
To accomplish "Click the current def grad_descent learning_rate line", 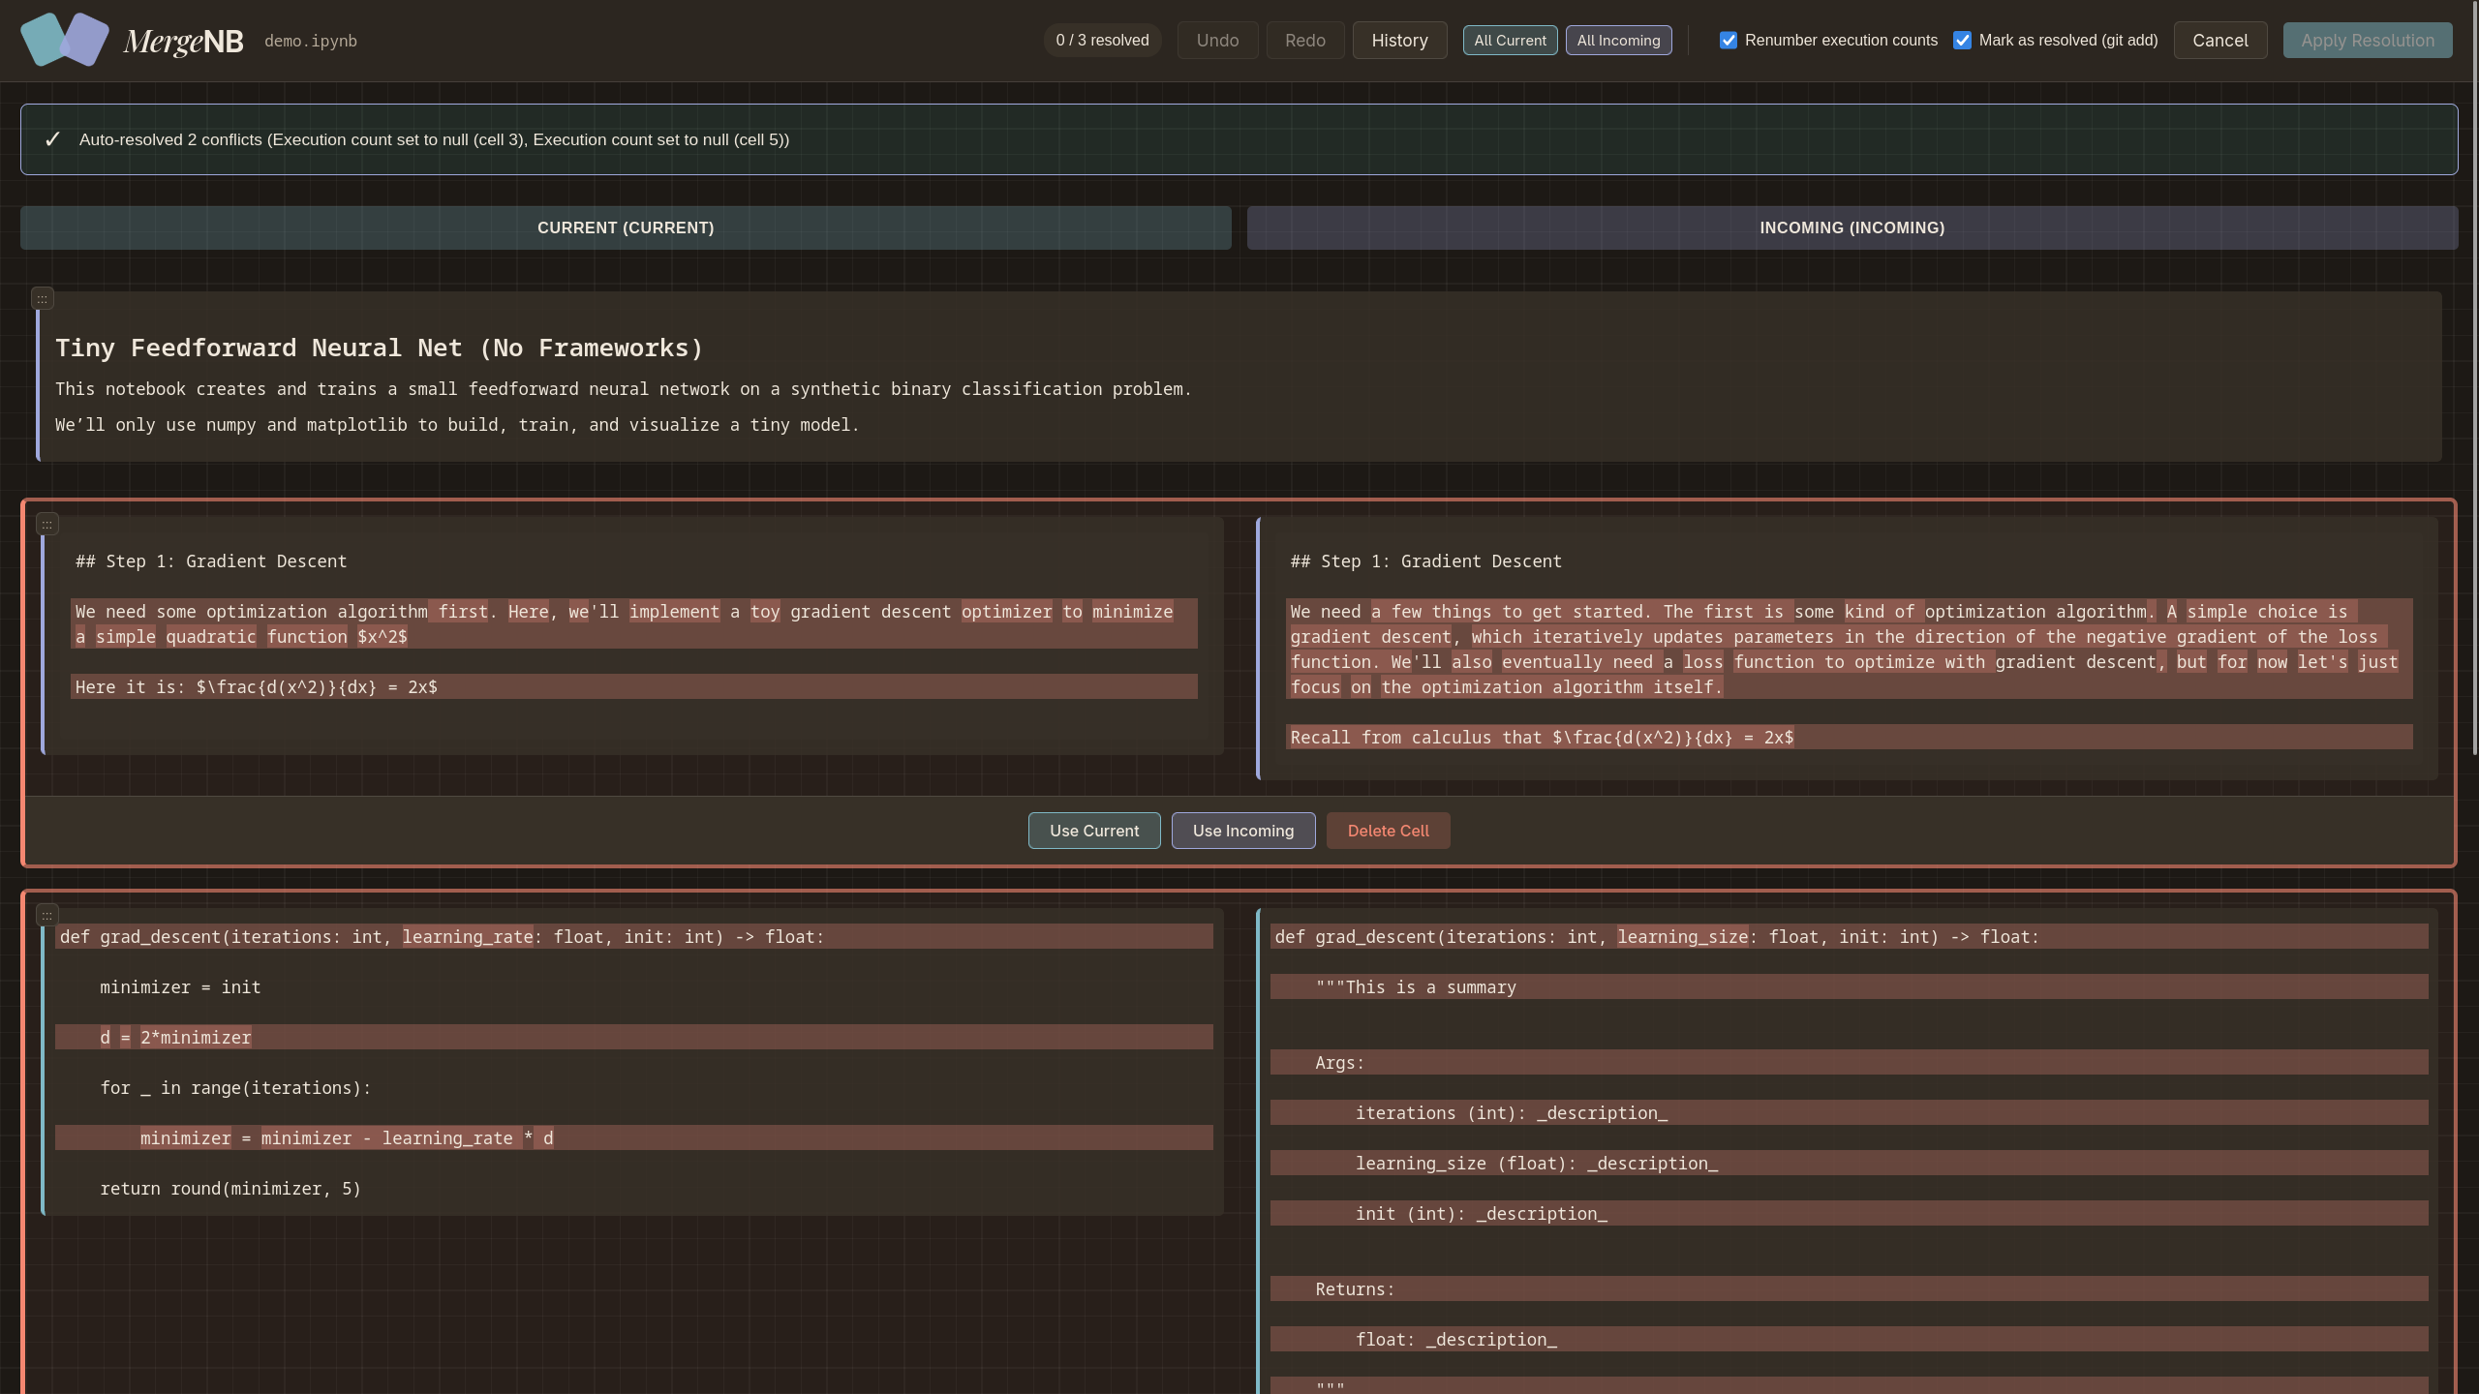I will (x=634, y=936).
